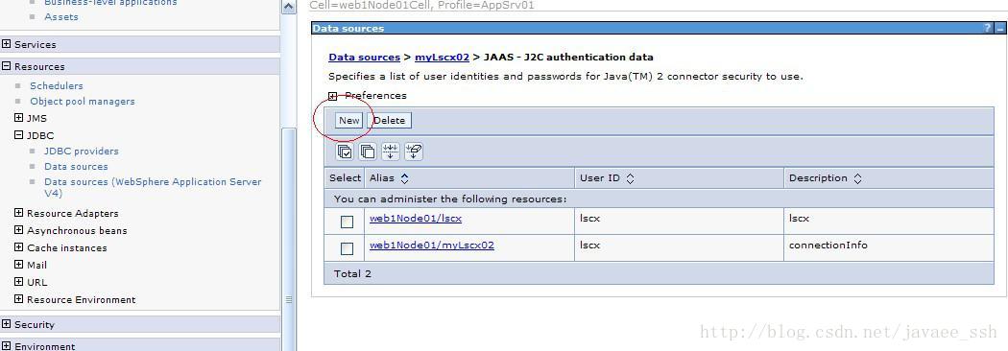1008x351 pixels.
Task: Expand the Resource Environment node
Action: 18,299
